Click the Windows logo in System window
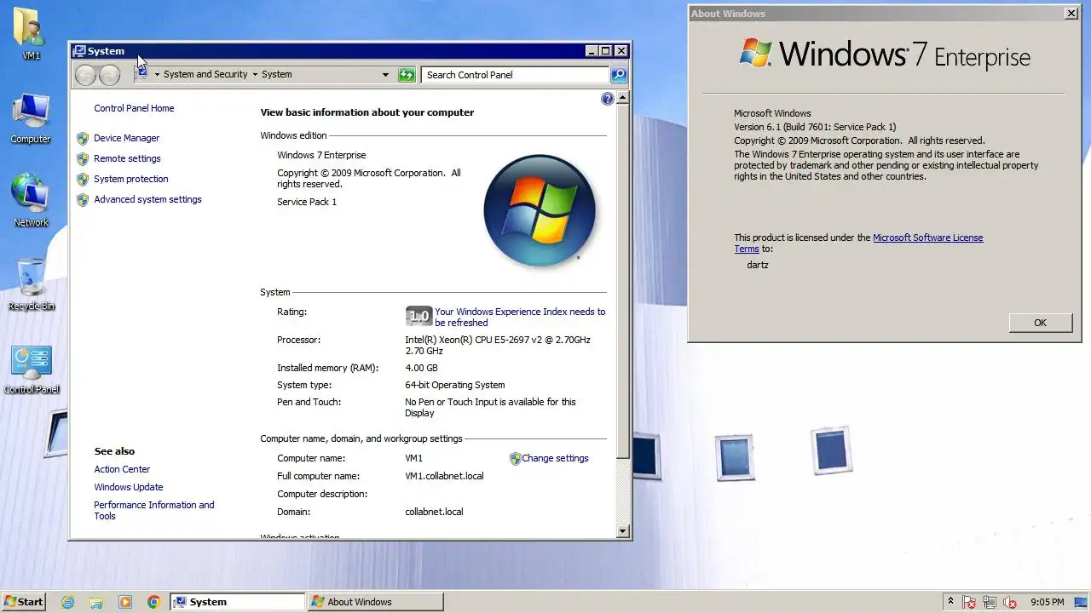Image resolution: width=1091 pixels, height=613 pixels. pos(540,210)
